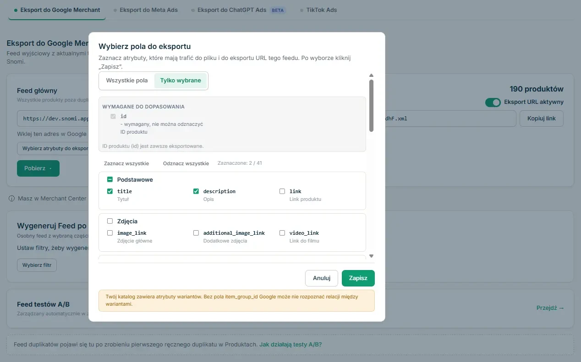This screenshot has height=362, width=581.
Task: Click Odznacz wszystkie
Action: pos(186,163)
